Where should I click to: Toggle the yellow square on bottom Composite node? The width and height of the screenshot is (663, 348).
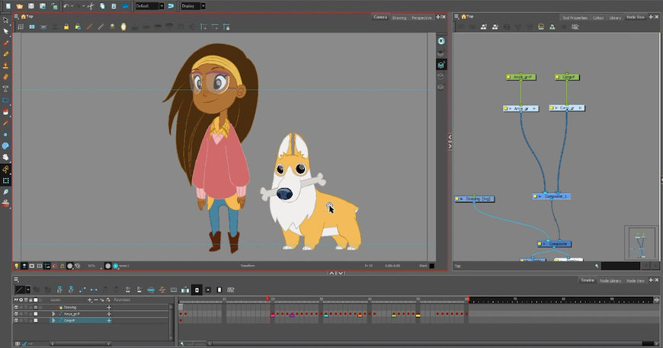pyautogui.click(x=540, y=244)
